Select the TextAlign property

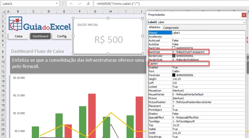[x=197, y=121]
